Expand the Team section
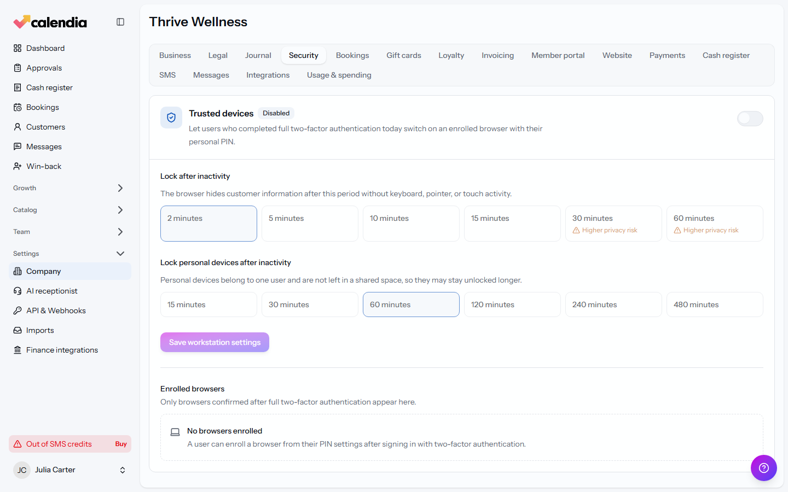This screenshot has width=788, height=492. pos(70,232)
